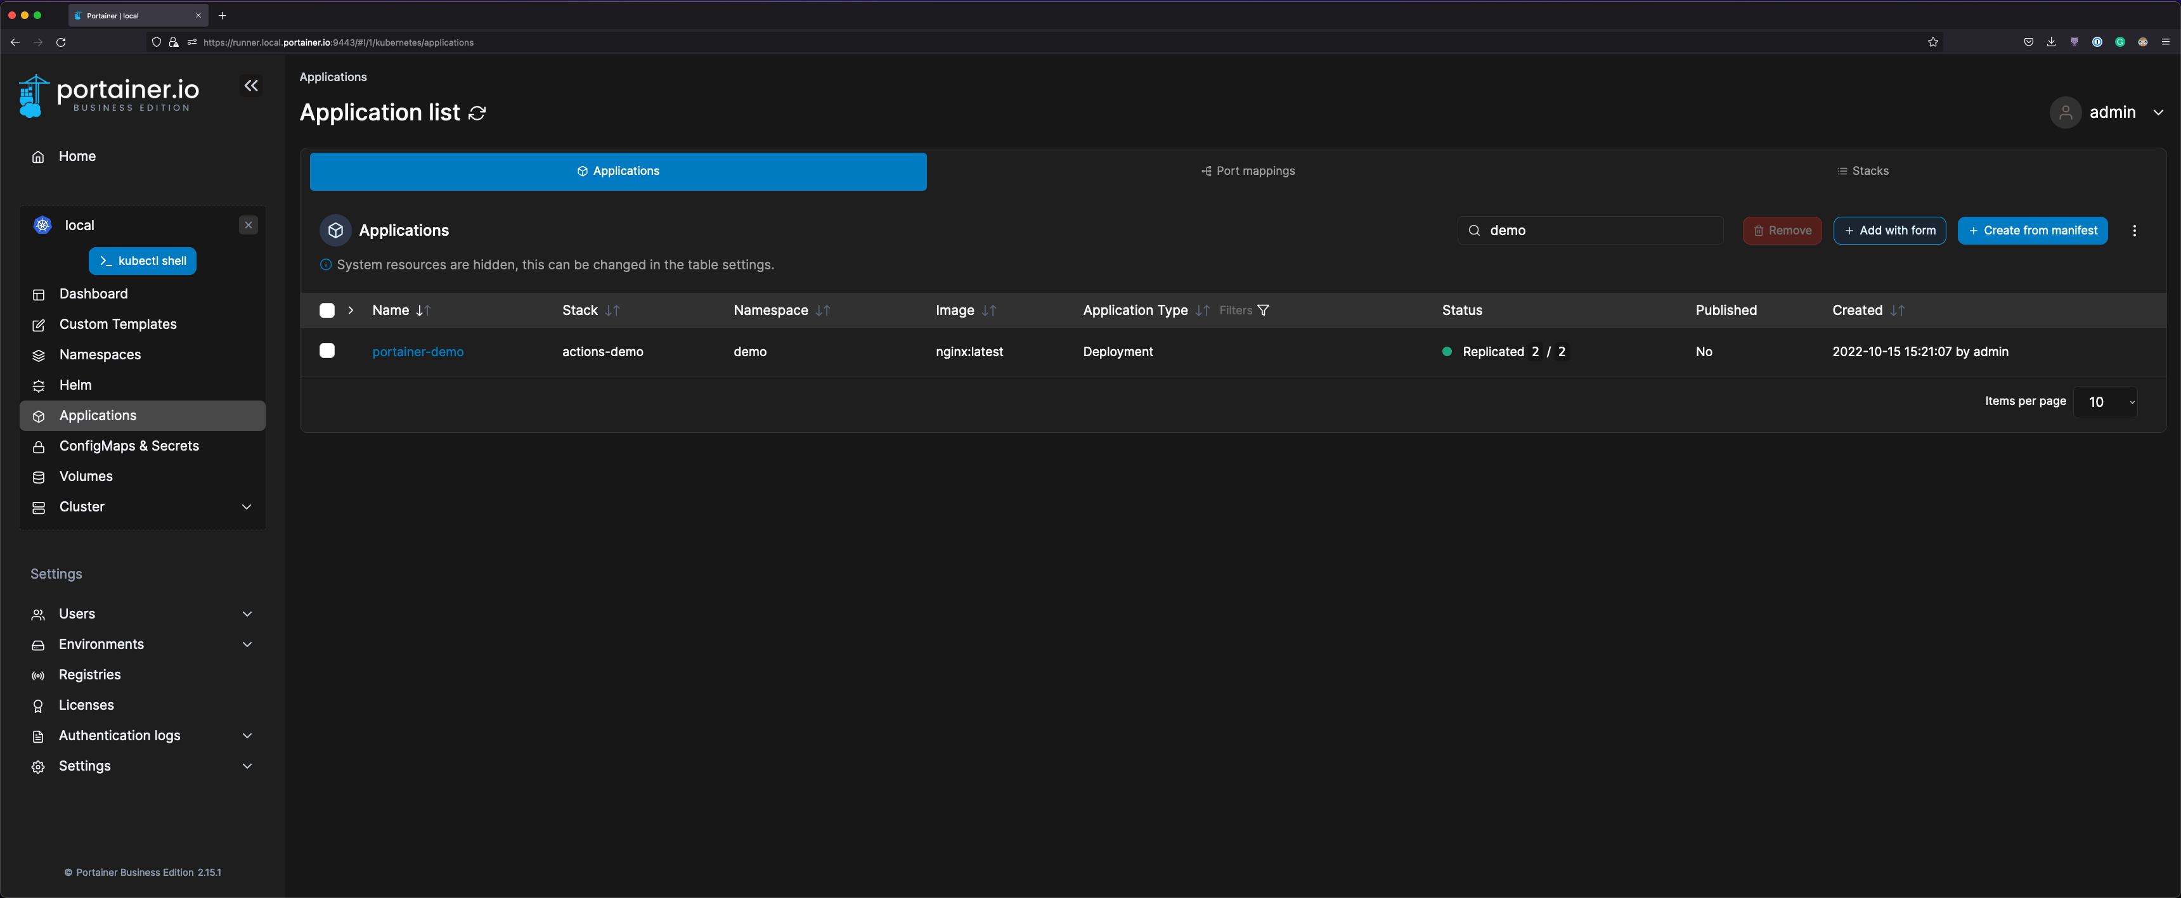The height and width of the screenshot is (898, 2181).
Task: Open the kubectl shell
Action: [142, 260]
